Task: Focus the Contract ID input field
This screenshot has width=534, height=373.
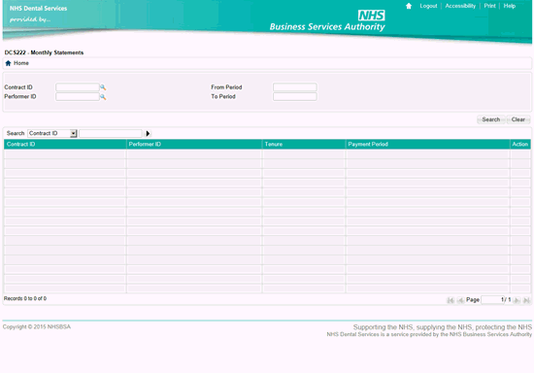Action: point(78,87)
